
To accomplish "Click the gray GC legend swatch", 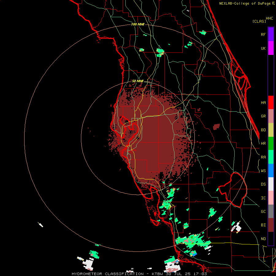I will pyautogui.click(x=271, y=211).
